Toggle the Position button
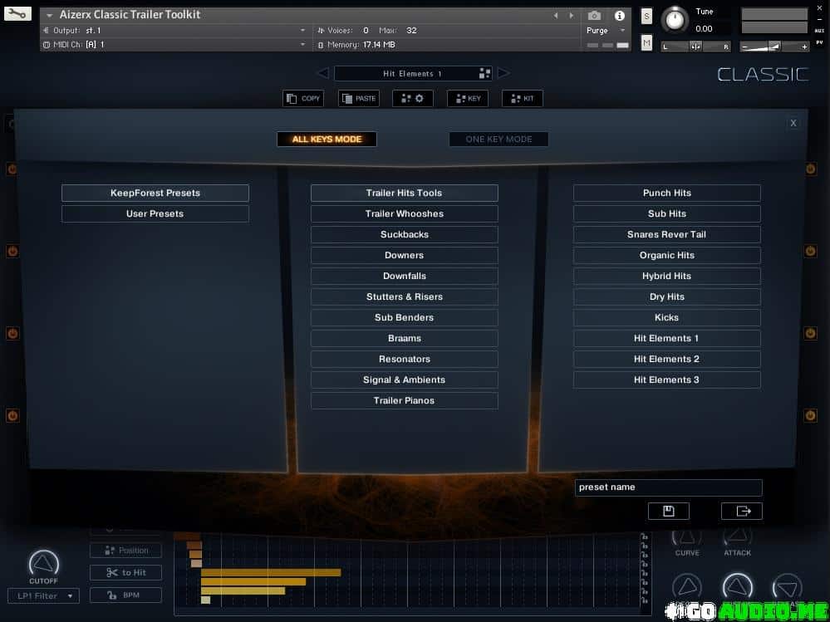 (x=126, y=550)
